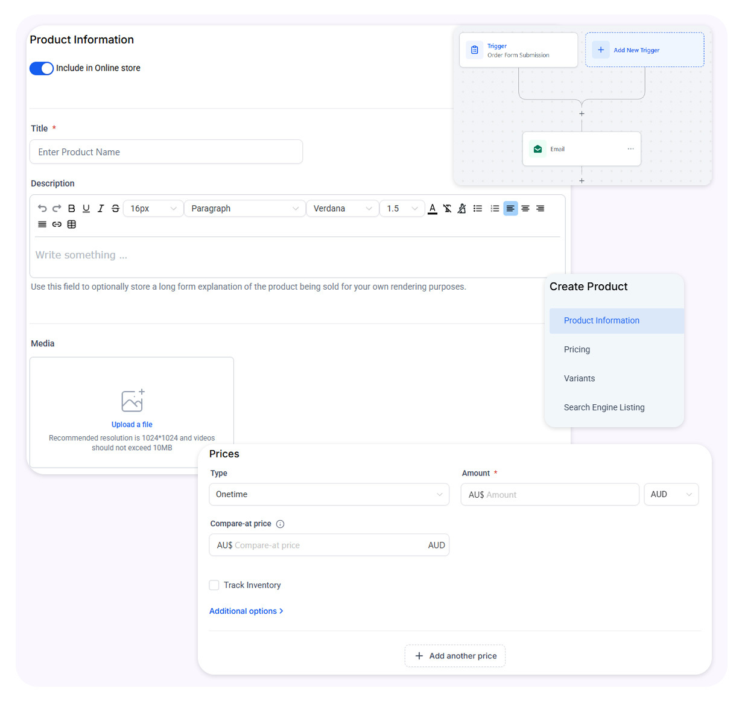Open the text color picker in toolbar
Viewport: 742px width, 706px height.
tap(433, 208)
